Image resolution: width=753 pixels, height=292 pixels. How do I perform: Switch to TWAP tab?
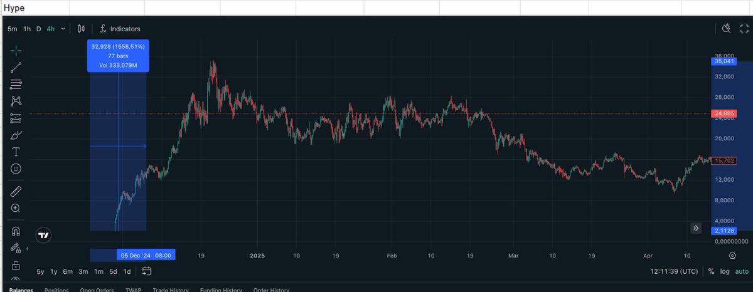click(x=134, y=289)
